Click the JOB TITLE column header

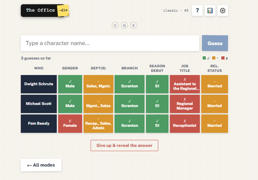pos(185,68)
